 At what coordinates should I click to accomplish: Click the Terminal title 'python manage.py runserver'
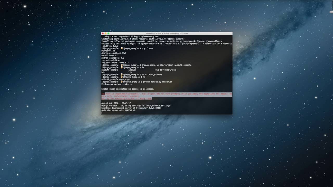[176, 34]
